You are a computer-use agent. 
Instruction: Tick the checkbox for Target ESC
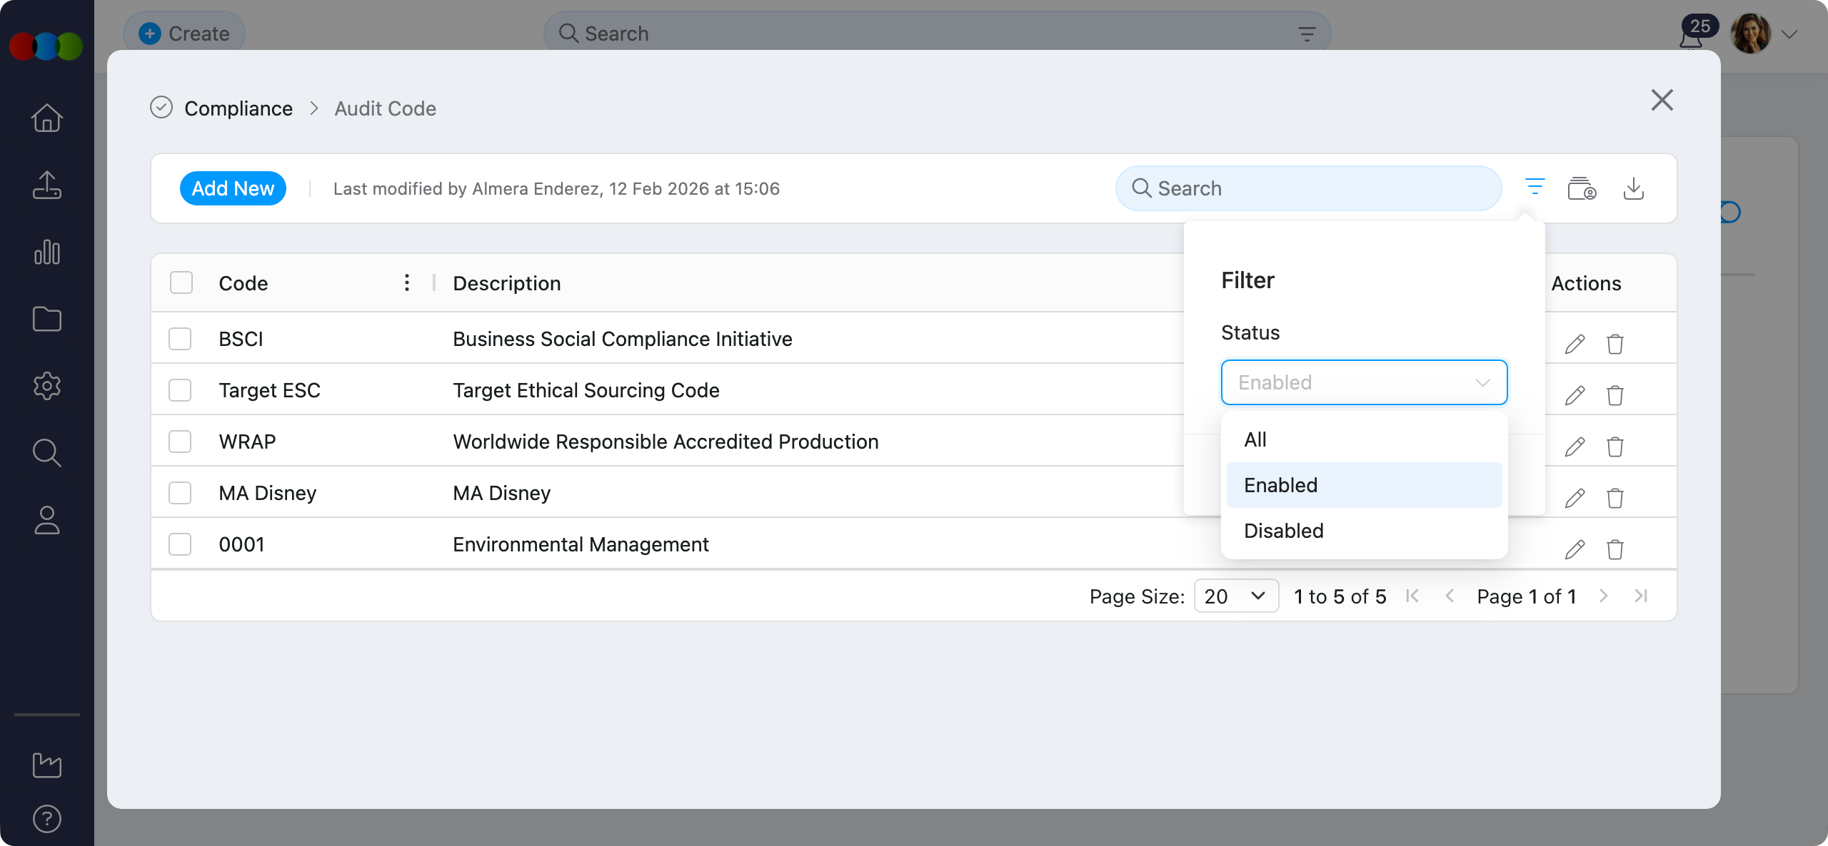click(180, 390)
